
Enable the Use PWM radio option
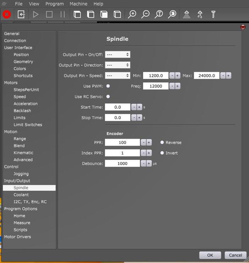click(108, 86)
